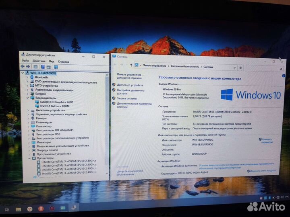Open the blue Help toolbar icon

(x=43, y=67)
